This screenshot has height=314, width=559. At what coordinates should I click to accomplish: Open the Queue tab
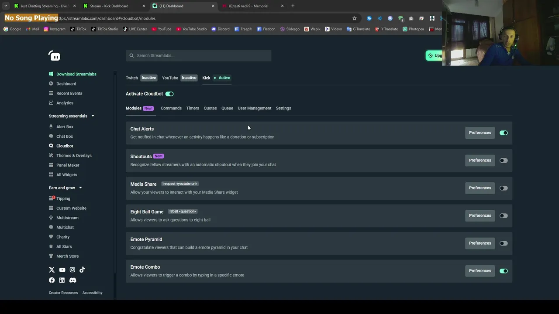227,108
